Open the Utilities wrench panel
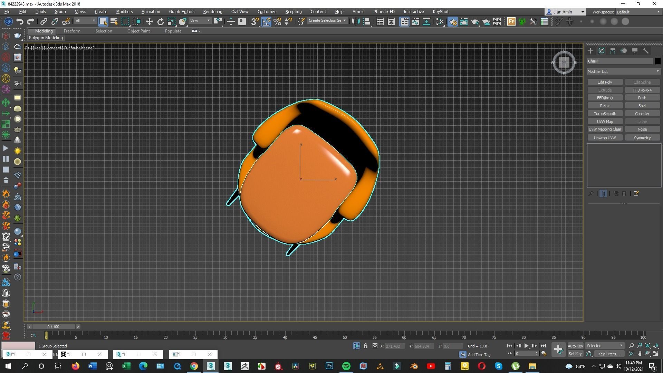The width and height of the screenshot is (663, 373). pos(645,51)
